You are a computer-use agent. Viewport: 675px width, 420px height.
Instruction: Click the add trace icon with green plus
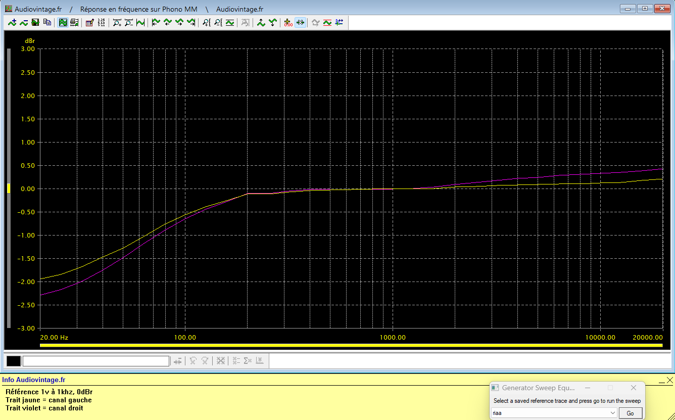[12, 22]
